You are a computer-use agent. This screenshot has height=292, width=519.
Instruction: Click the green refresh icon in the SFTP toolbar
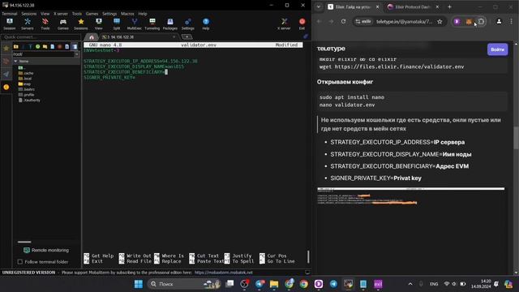click(x=38, y=47)
